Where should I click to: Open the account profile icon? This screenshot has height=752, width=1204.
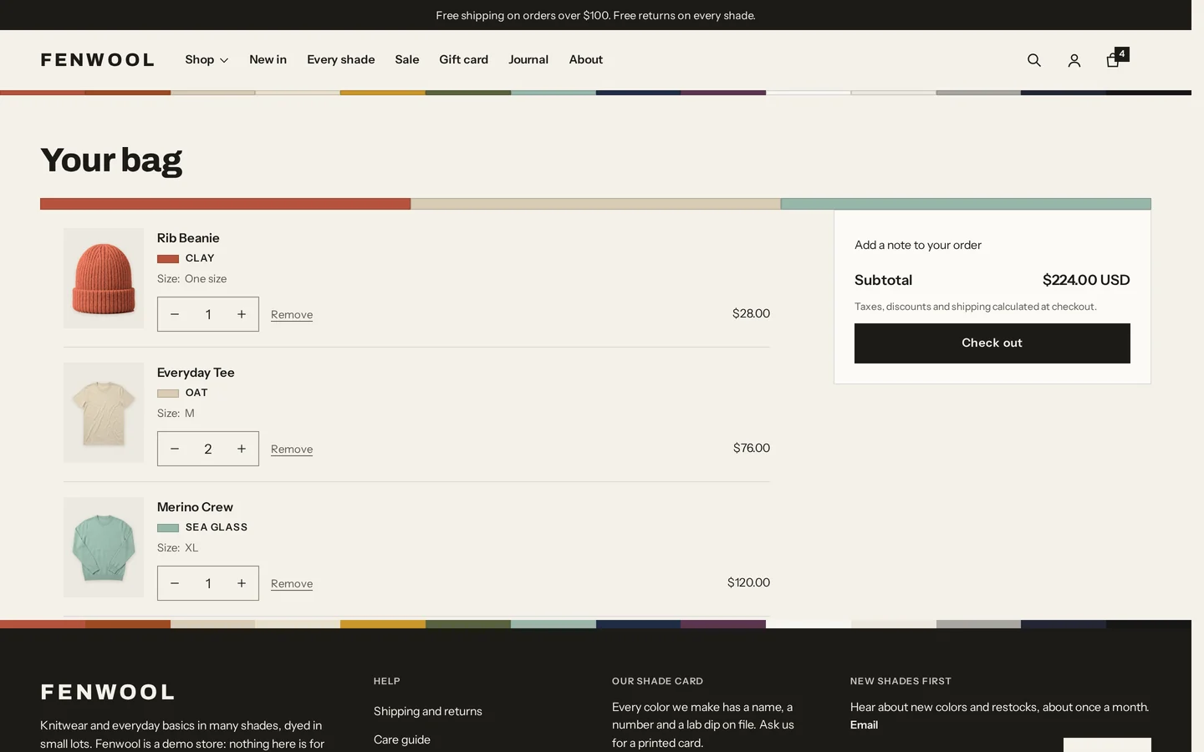tap(1074, 60)
